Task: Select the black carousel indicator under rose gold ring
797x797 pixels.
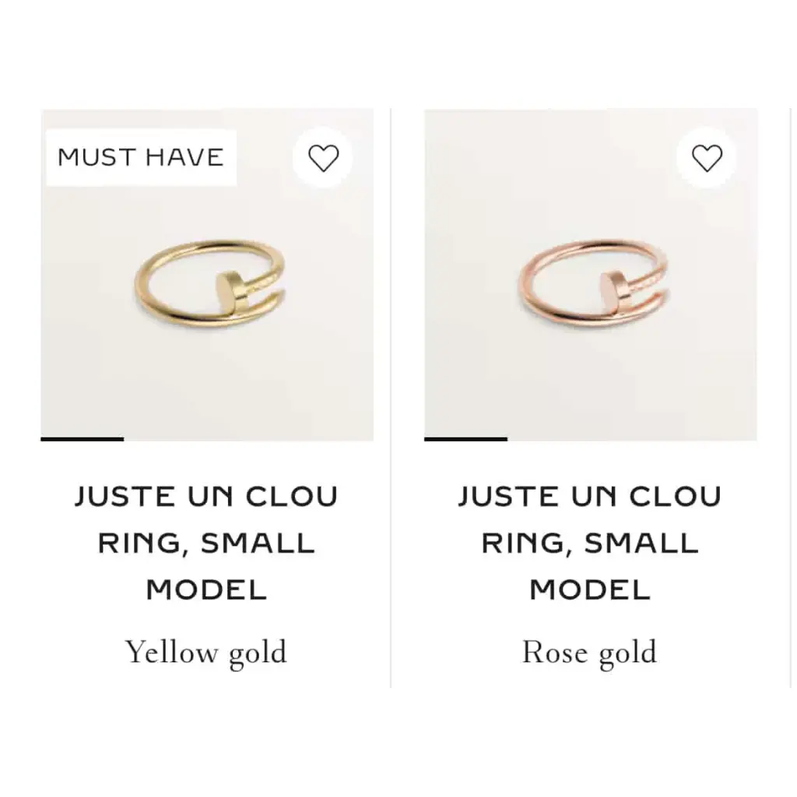Action: click(466, 439)
